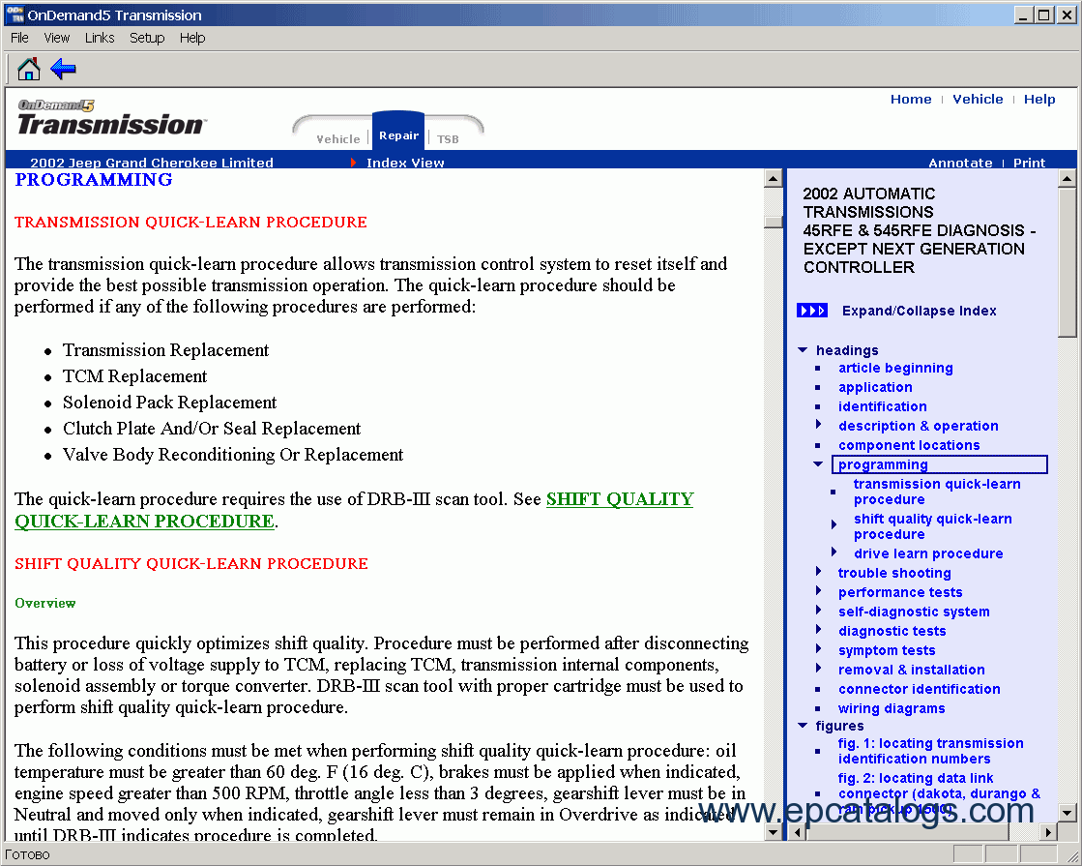
Task: Expand the self-diagnostic system index entry
Action: click(x=818, y=611)
